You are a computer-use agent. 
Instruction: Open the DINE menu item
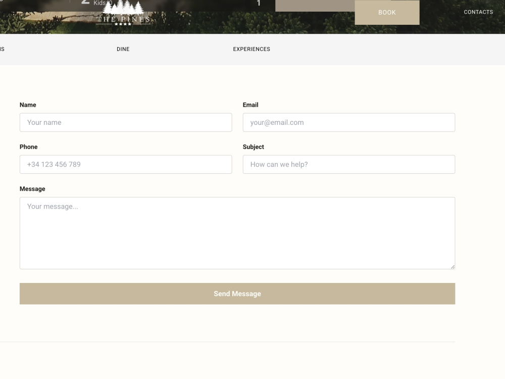pos(123,49)
